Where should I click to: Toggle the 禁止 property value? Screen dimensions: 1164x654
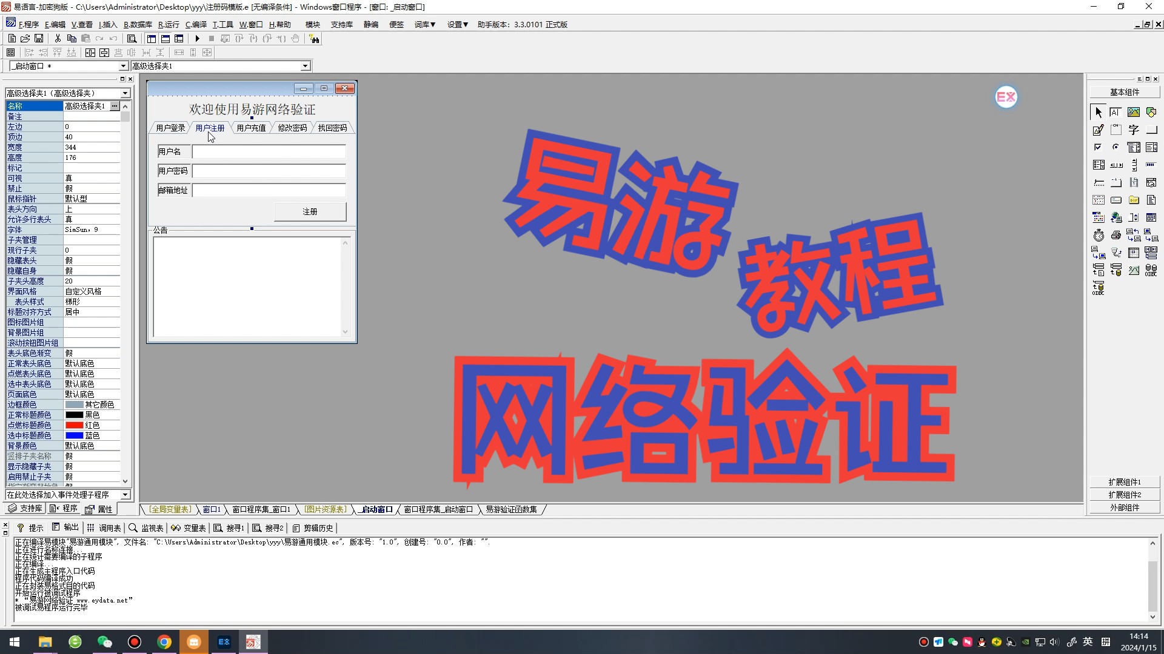click(x=92, y=188)
